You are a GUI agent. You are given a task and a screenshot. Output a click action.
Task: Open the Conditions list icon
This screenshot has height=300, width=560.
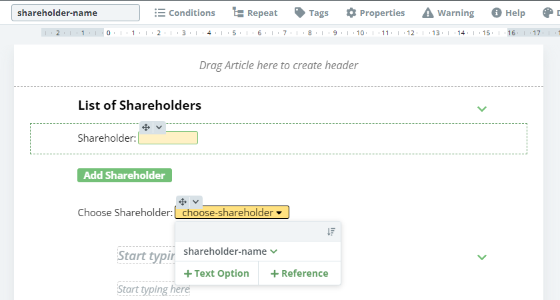click(159, 13)
